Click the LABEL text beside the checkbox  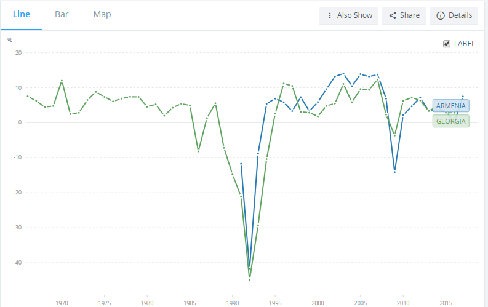464,44
